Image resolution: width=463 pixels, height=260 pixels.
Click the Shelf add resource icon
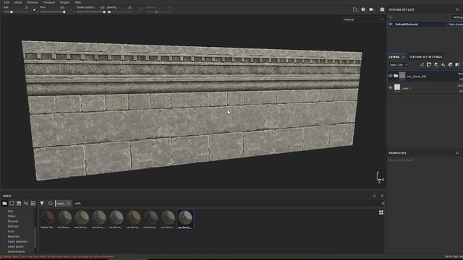click(33, 204)
